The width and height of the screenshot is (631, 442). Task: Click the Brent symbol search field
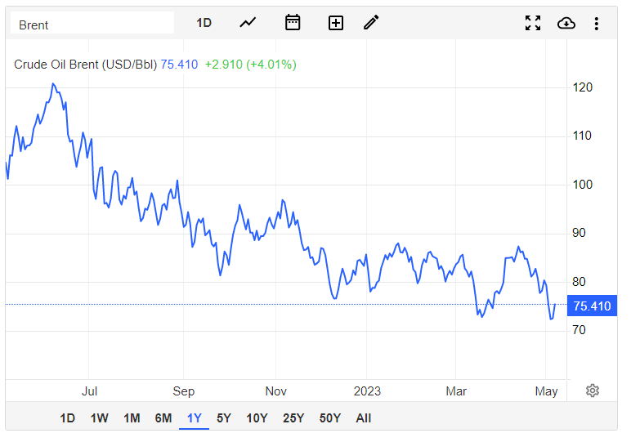coord(92,23)
